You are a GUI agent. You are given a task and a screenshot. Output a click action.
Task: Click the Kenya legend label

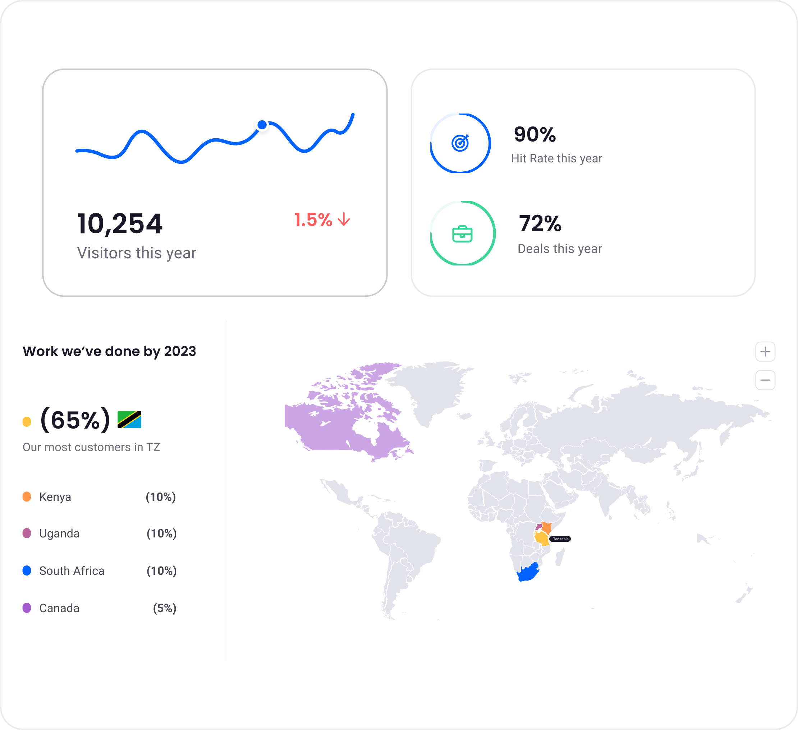(55, 496)
